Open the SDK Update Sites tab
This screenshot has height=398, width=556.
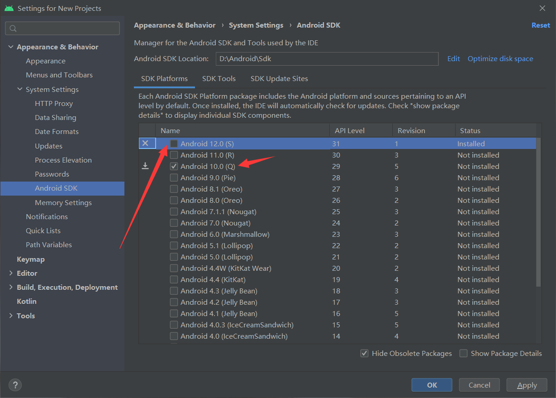[x=279, y=78]
